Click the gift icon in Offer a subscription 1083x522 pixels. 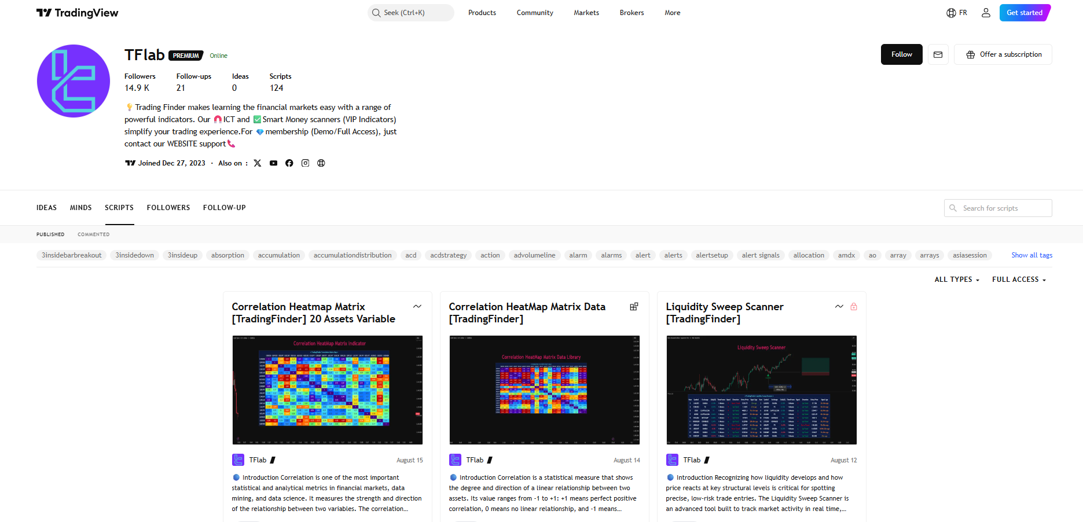tap(971, 54)
